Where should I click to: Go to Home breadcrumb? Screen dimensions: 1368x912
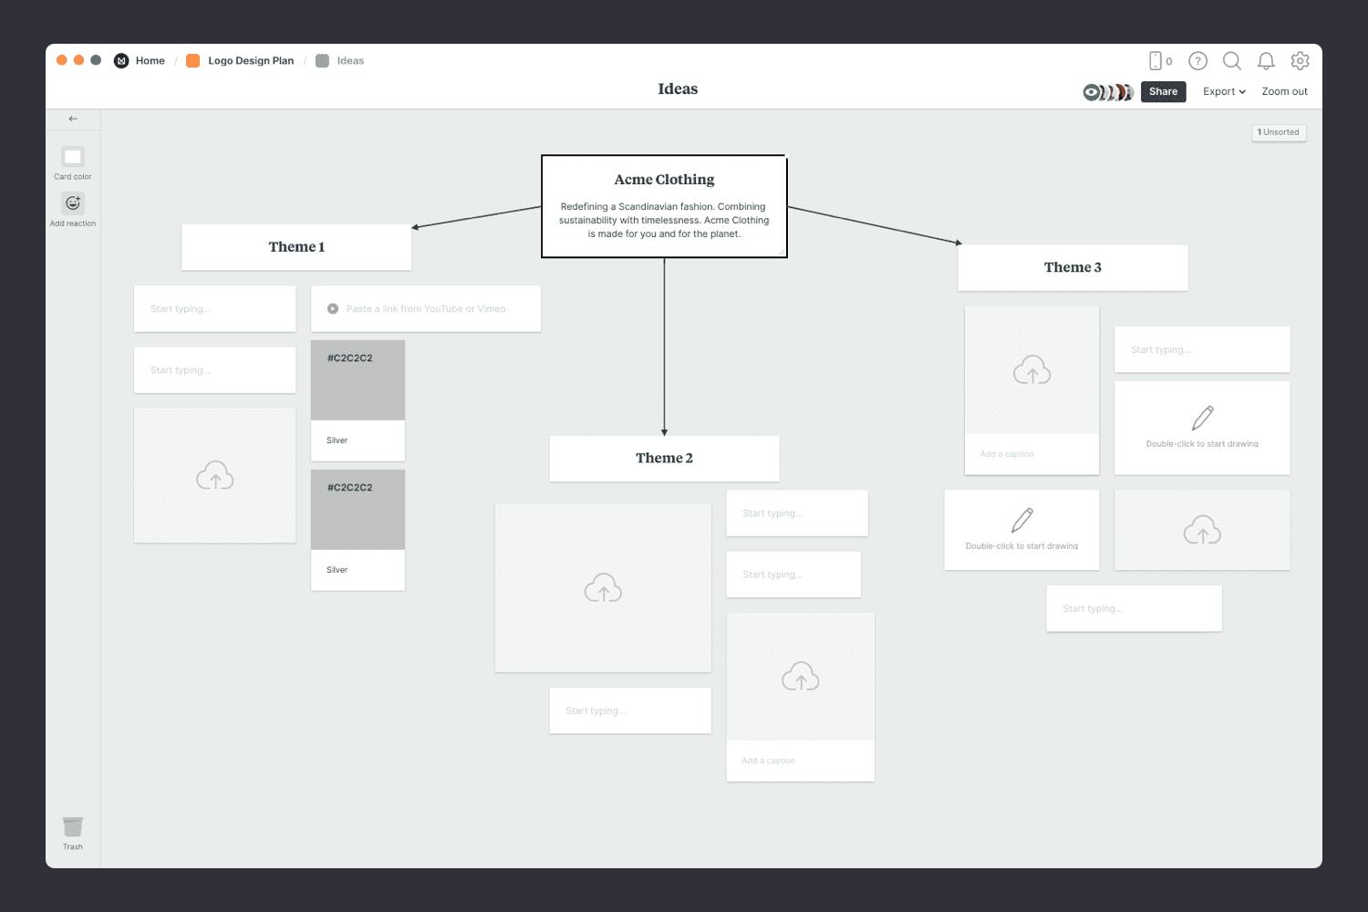[x=150, y=61]
